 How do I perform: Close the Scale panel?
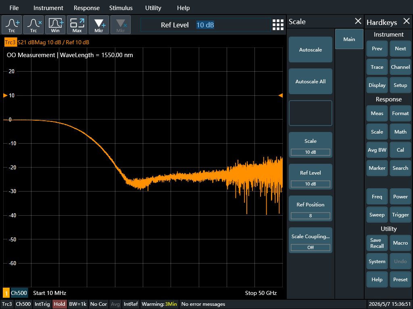pyautogui.click(x=358, y=21)
